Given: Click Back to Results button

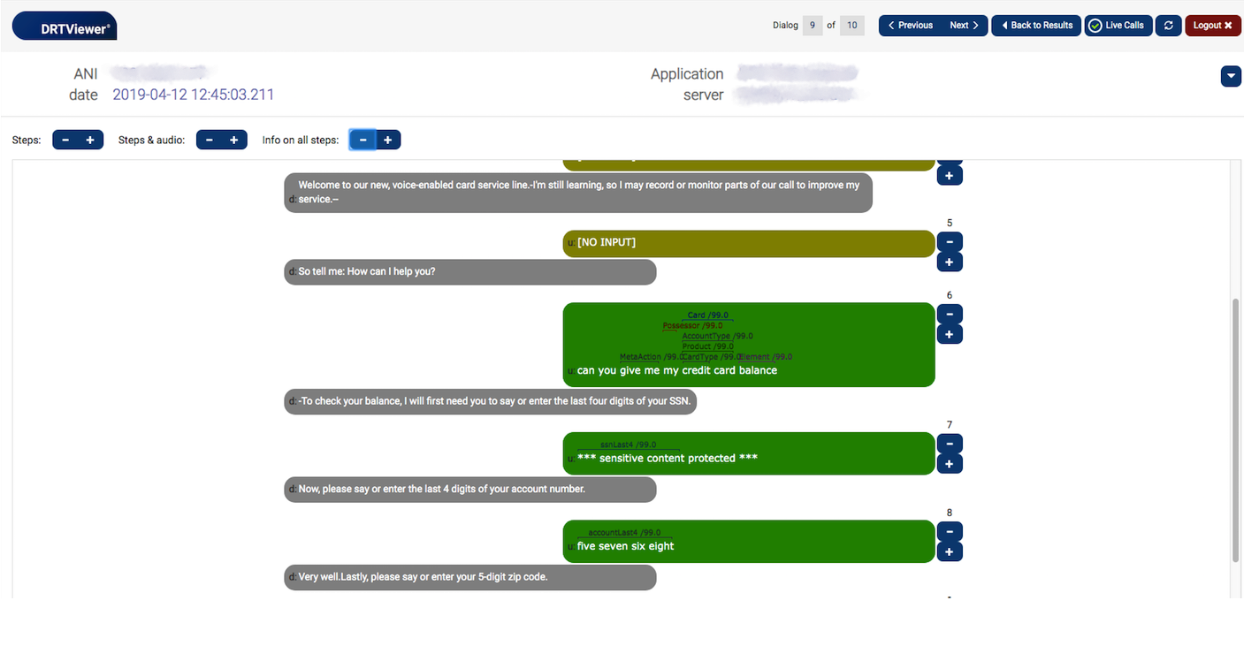Looking at the screenshot, I should [x=1036, y=26].
